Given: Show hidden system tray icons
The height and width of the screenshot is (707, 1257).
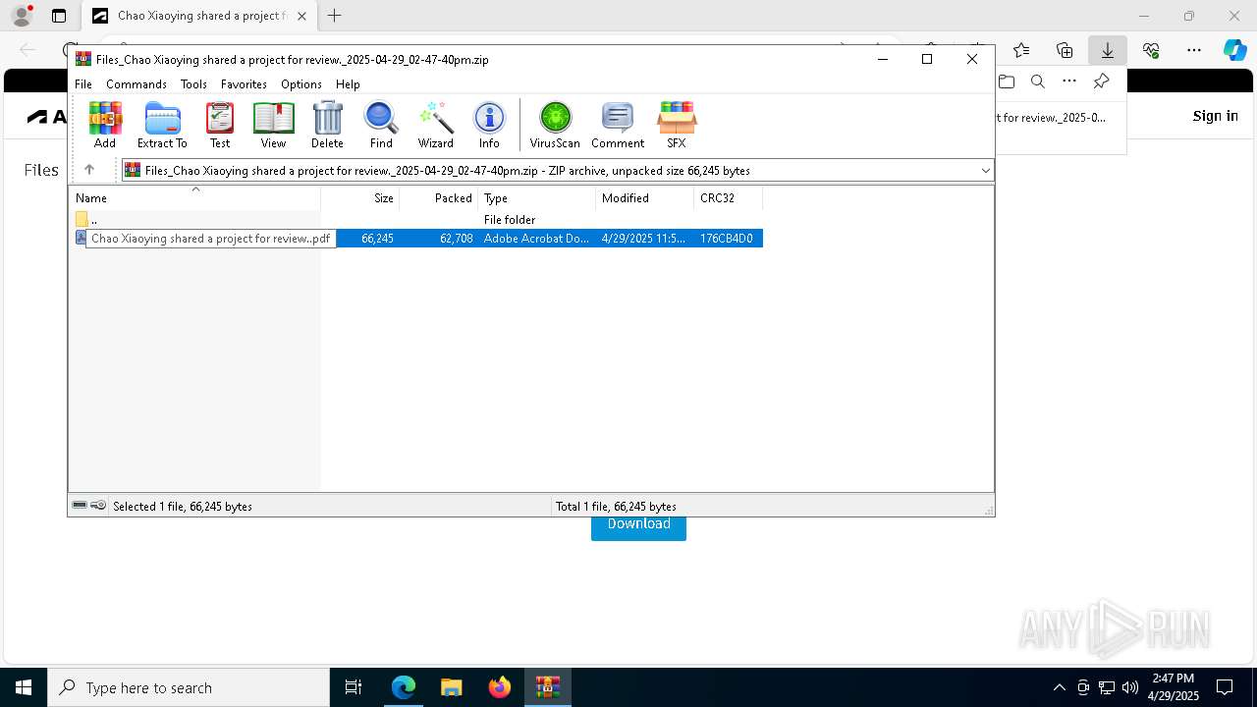Looking at the screenshot, I should [x=1059, y=687].
